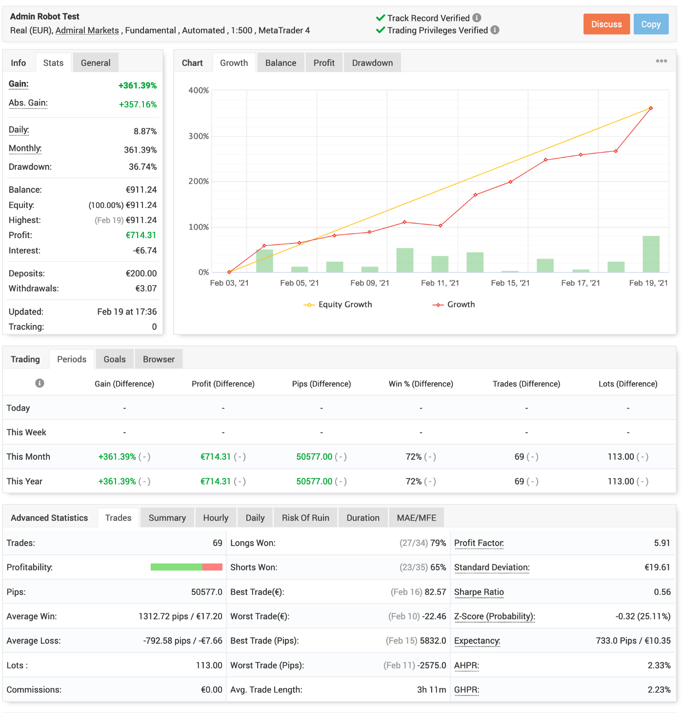Click the Z-Score (Probability) label
The height and width of the screenshot is (713, 683).
tap(495, 616)
